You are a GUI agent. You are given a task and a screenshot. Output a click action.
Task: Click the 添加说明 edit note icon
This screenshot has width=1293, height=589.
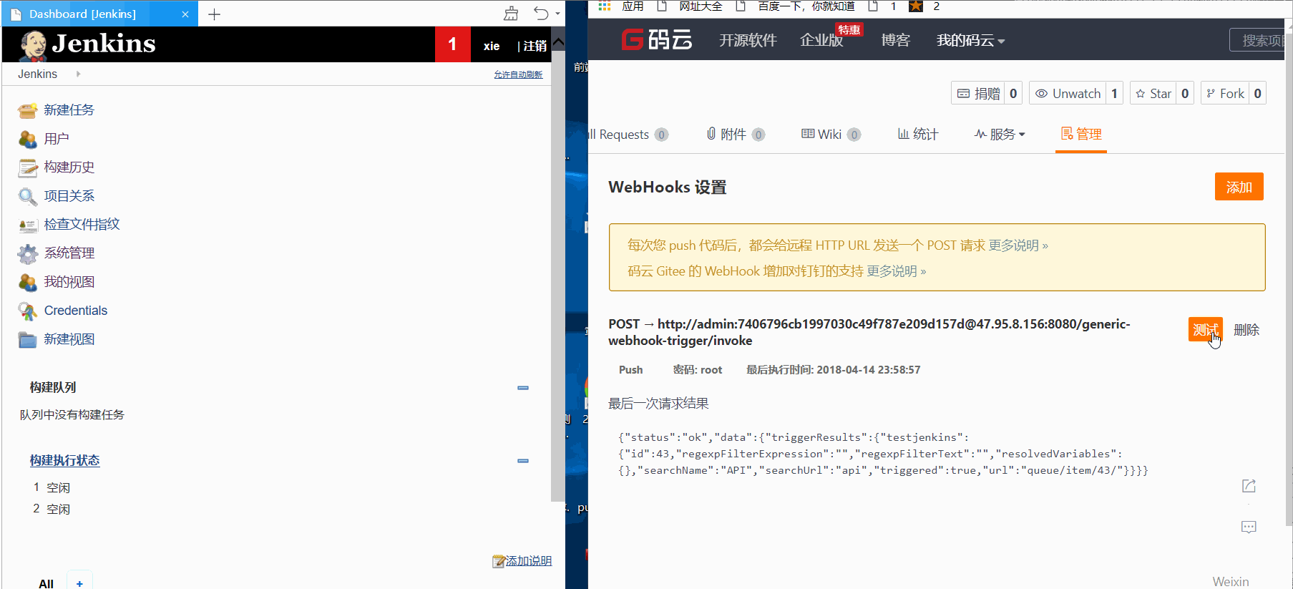[499, 562]
